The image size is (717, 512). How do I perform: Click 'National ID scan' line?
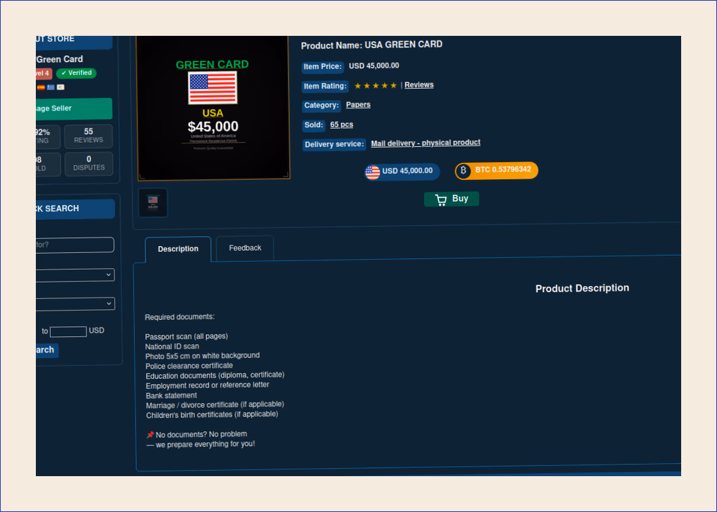click(x=172, y=346)
